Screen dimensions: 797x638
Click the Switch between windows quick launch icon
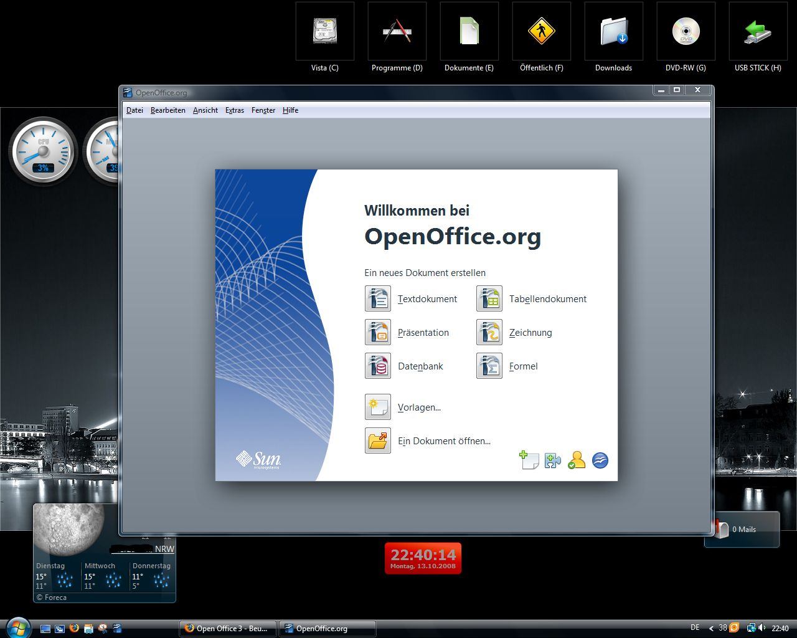(60, 628)
